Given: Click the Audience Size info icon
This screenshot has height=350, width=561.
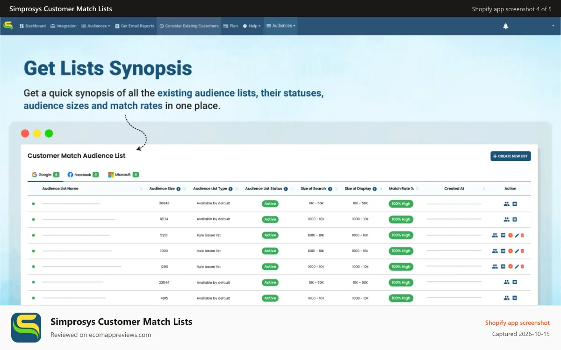Looking at the screenshot, I should [x=179, y=189].
